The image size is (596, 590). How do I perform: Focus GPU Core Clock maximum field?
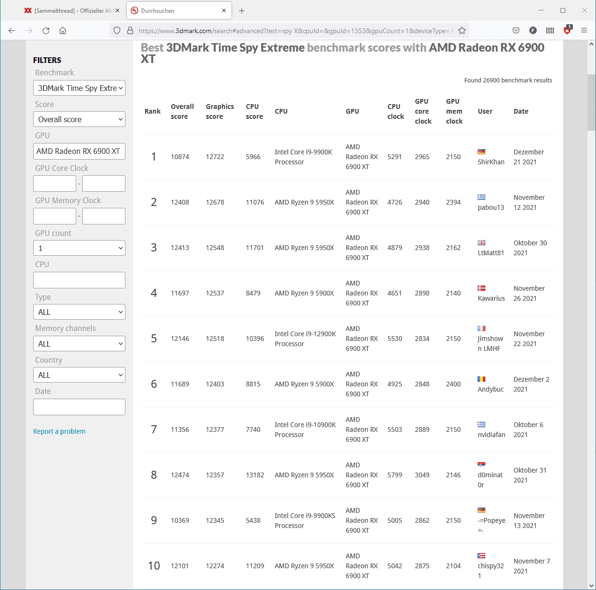click(x=104, y=184)
